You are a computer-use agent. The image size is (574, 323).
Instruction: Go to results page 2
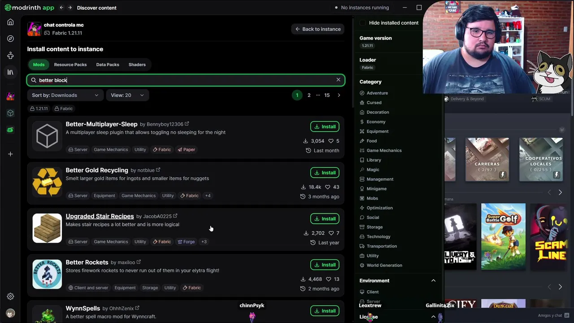tap(309, 95)
